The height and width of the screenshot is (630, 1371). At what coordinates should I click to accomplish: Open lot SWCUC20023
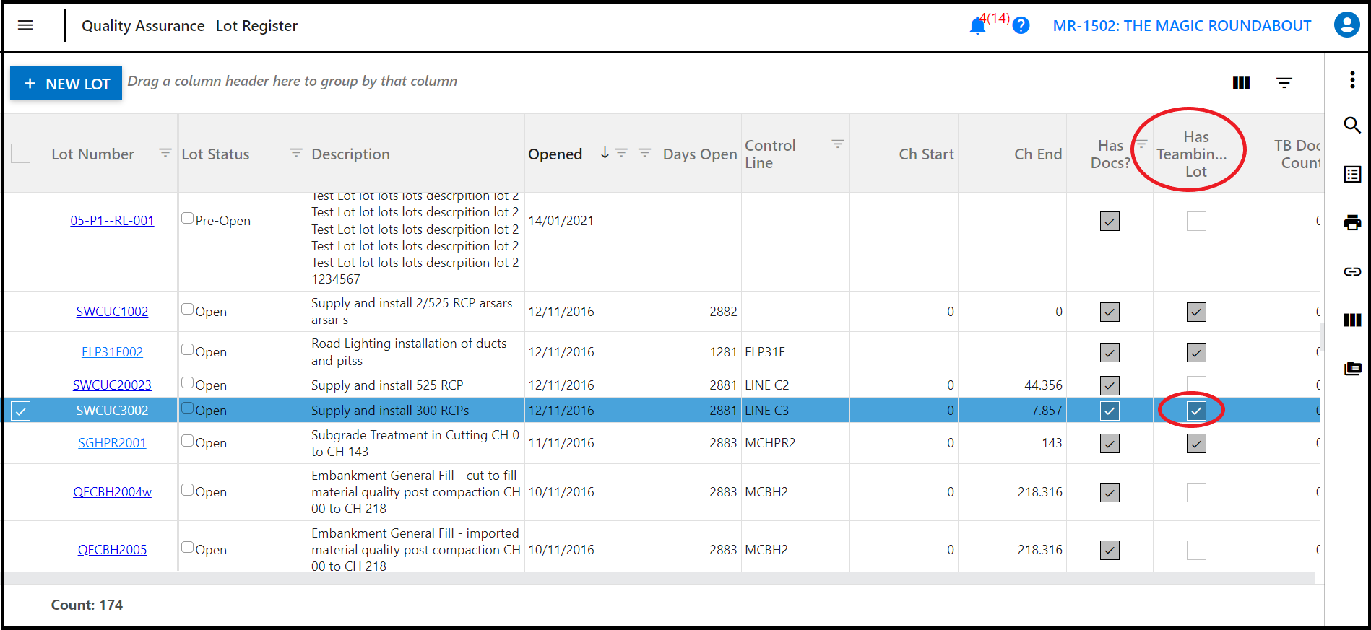tap(112, 385)
